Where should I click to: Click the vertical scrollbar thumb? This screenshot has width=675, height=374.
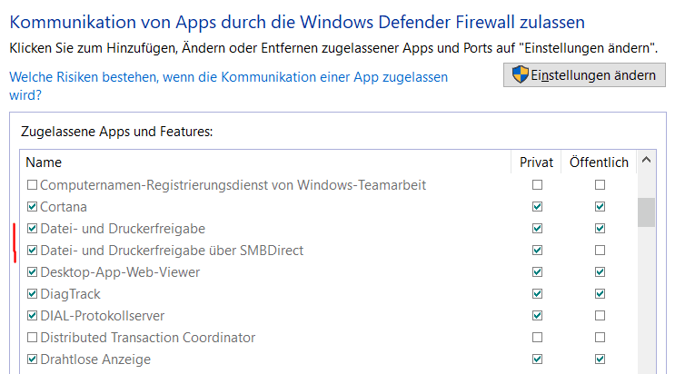(x=646, y=212)
